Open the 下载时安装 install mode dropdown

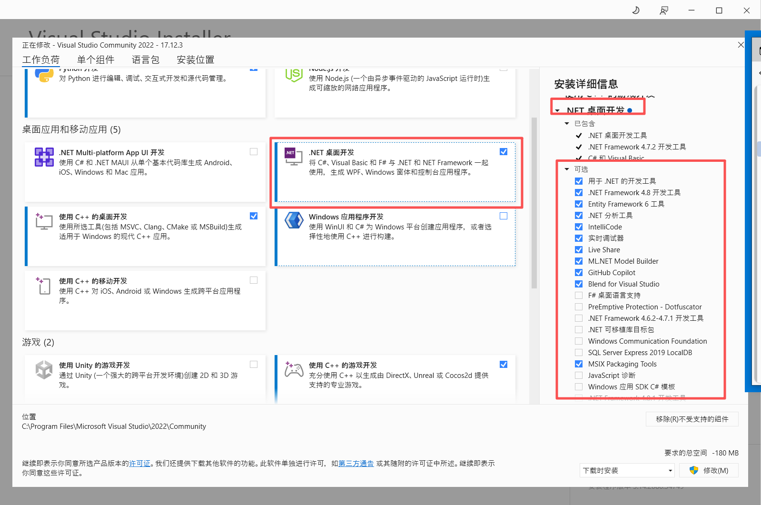[x=627, y=470]
